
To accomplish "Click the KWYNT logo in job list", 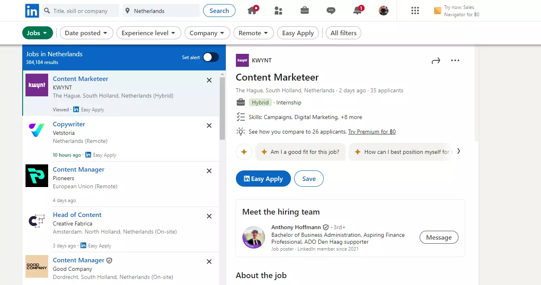I will [37, 85].
